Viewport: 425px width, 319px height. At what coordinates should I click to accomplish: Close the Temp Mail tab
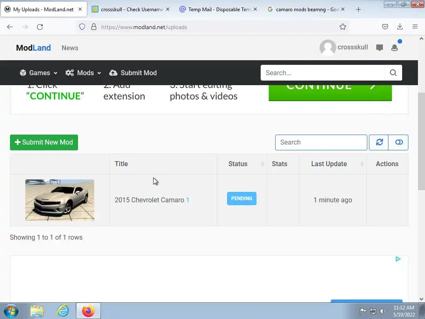point(255,9)
